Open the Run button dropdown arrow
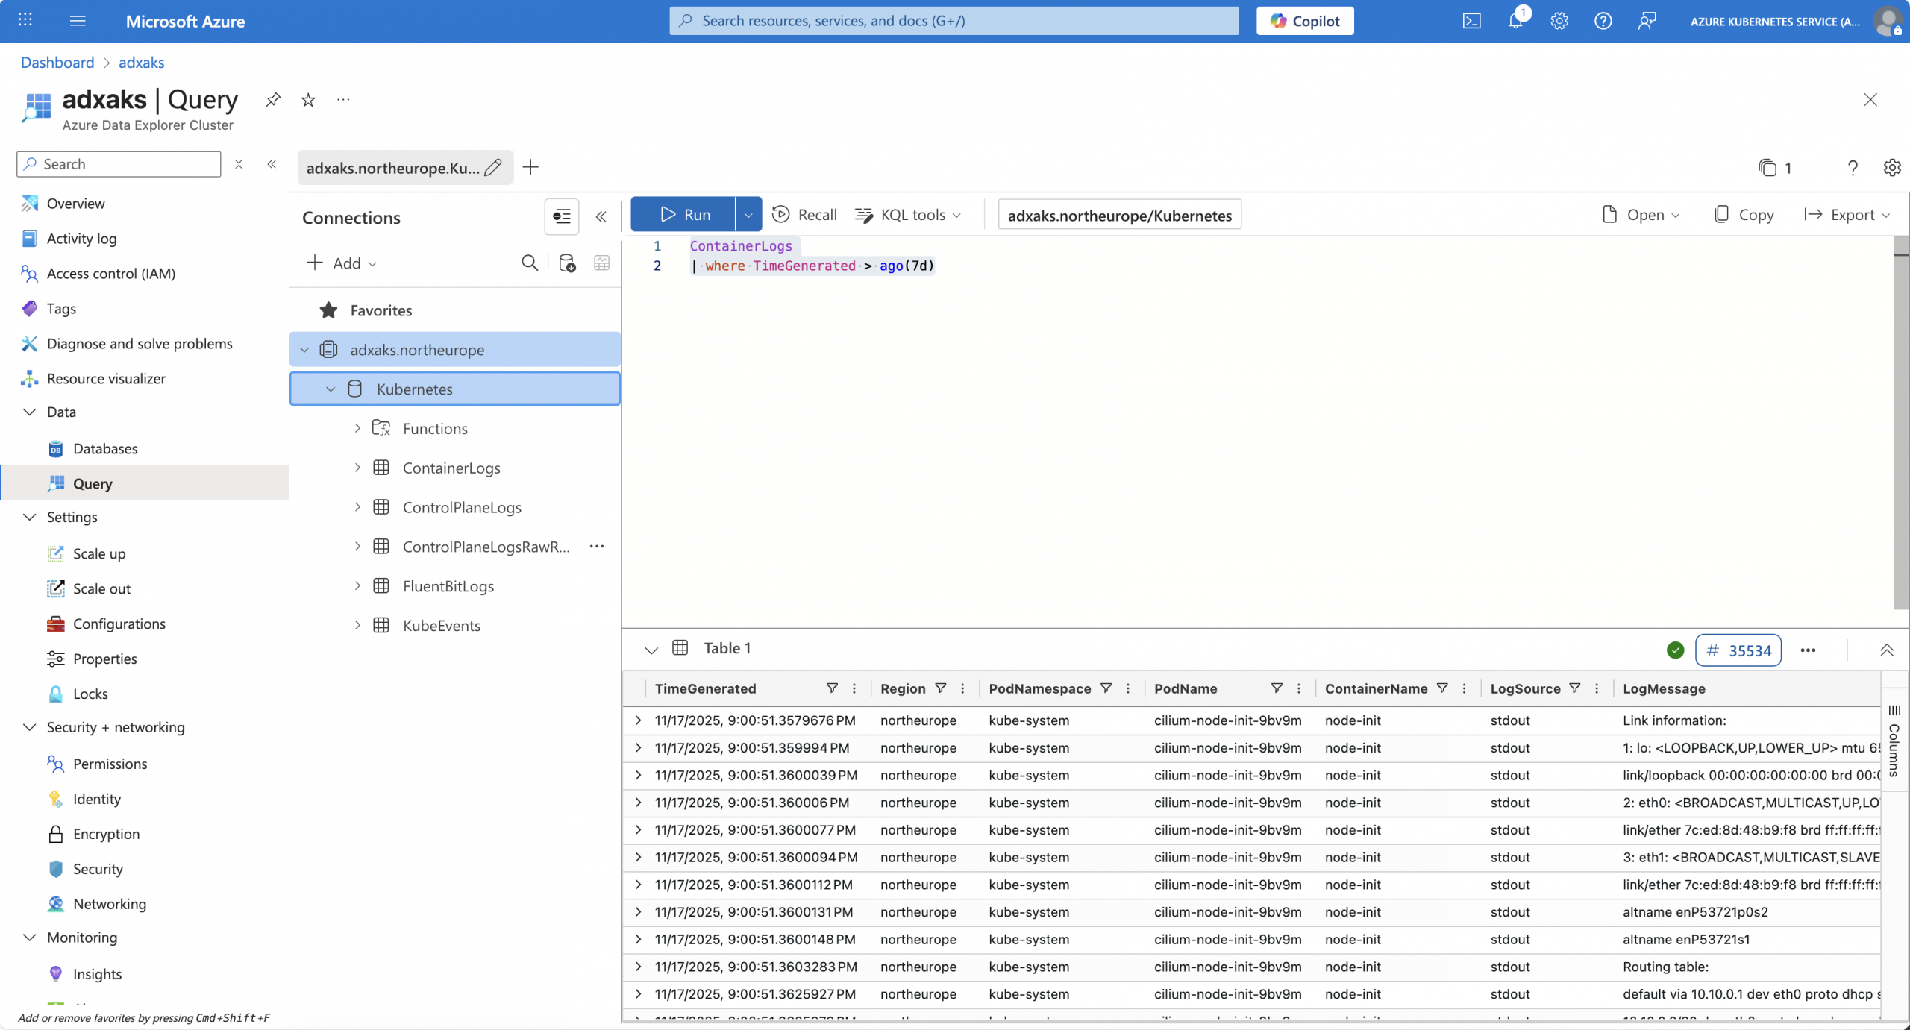The height and width of the screenshot is (1030, 1910). point(748,215)
